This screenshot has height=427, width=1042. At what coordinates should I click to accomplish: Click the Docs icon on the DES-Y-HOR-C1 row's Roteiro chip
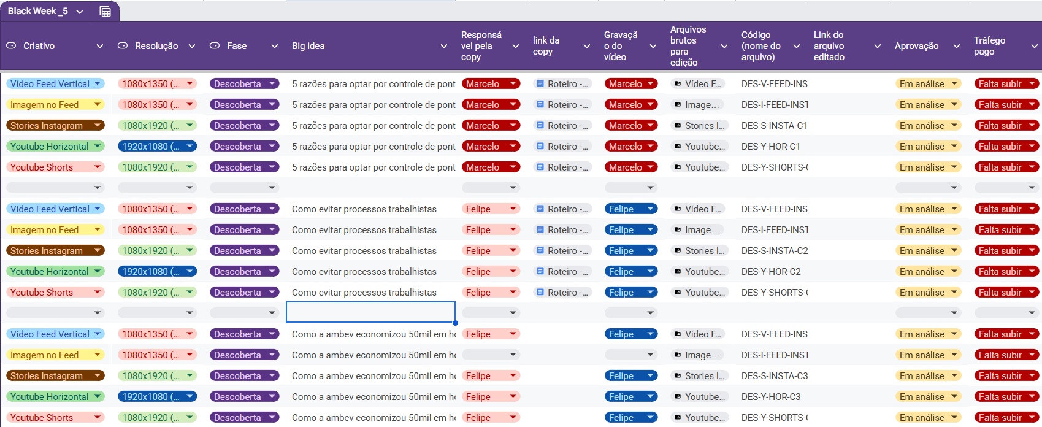coord(540,147)
